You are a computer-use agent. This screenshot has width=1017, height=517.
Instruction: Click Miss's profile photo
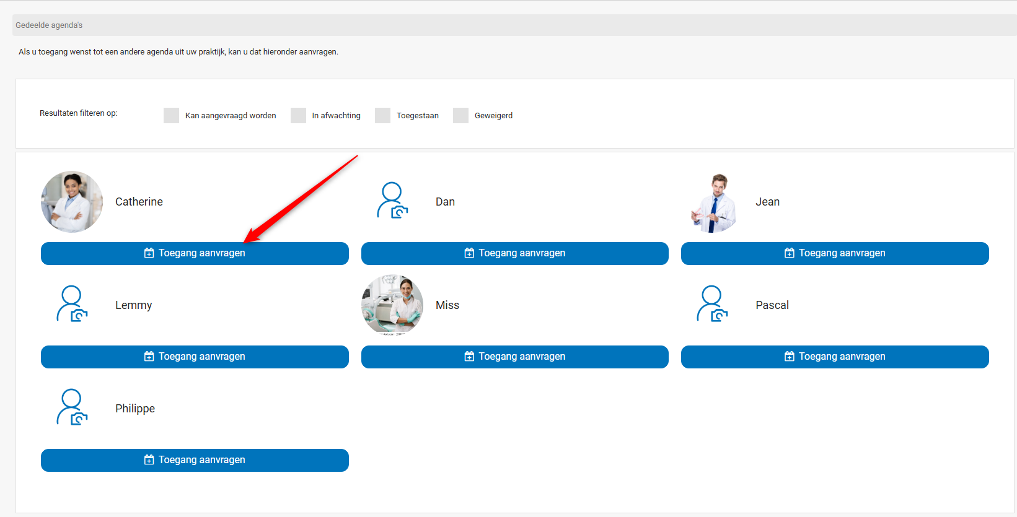tap(392, 305)
